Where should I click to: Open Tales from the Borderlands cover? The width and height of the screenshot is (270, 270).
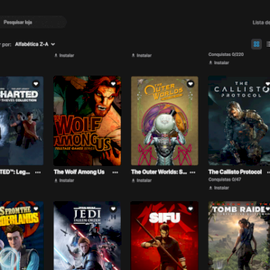pyautogui.click(x=22, y=236)
